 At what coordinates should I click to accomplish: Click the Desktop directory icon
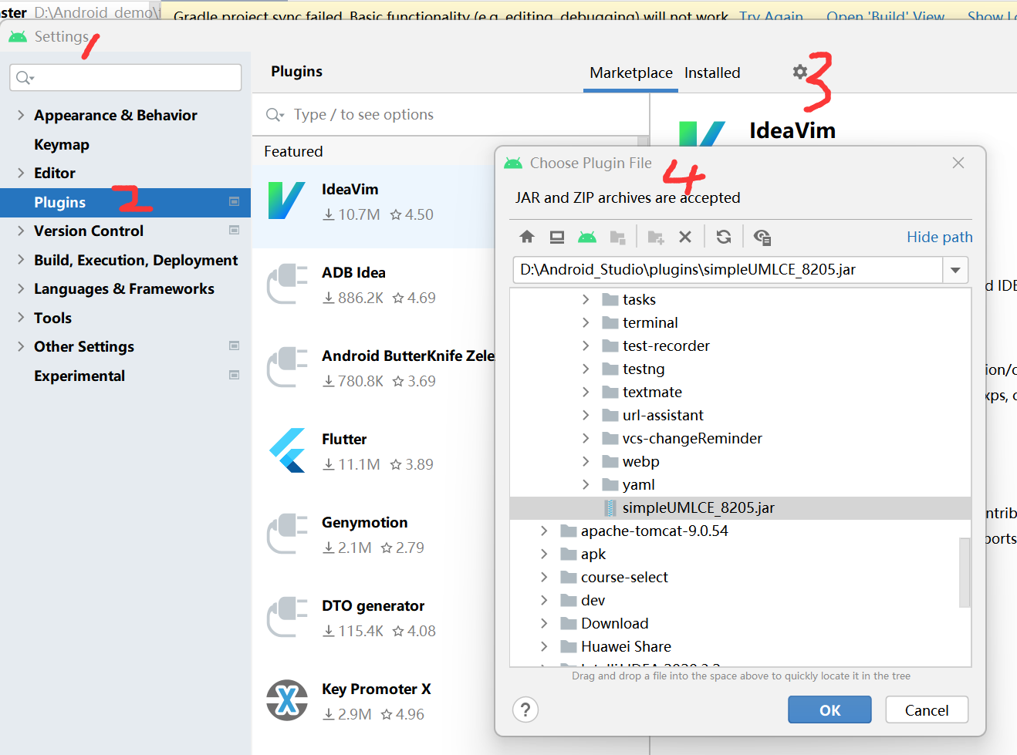(x=557, y=237)
